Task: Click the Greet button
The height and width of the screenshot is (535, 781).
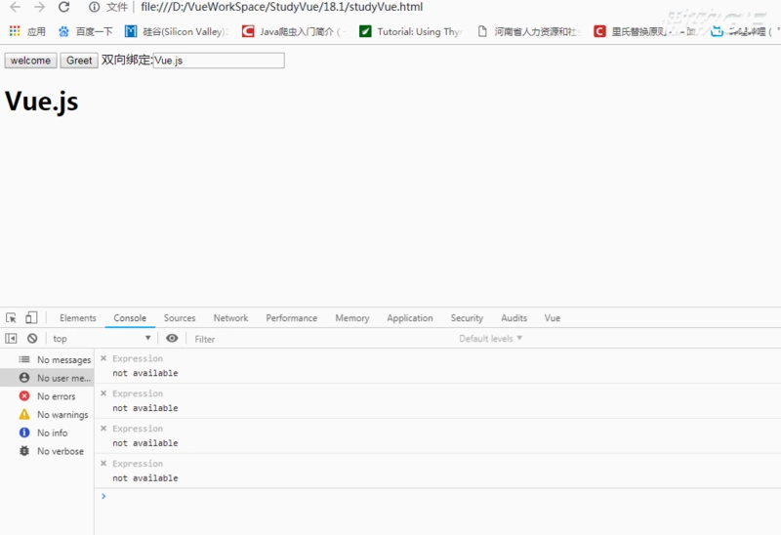Action: click(79, 61)
